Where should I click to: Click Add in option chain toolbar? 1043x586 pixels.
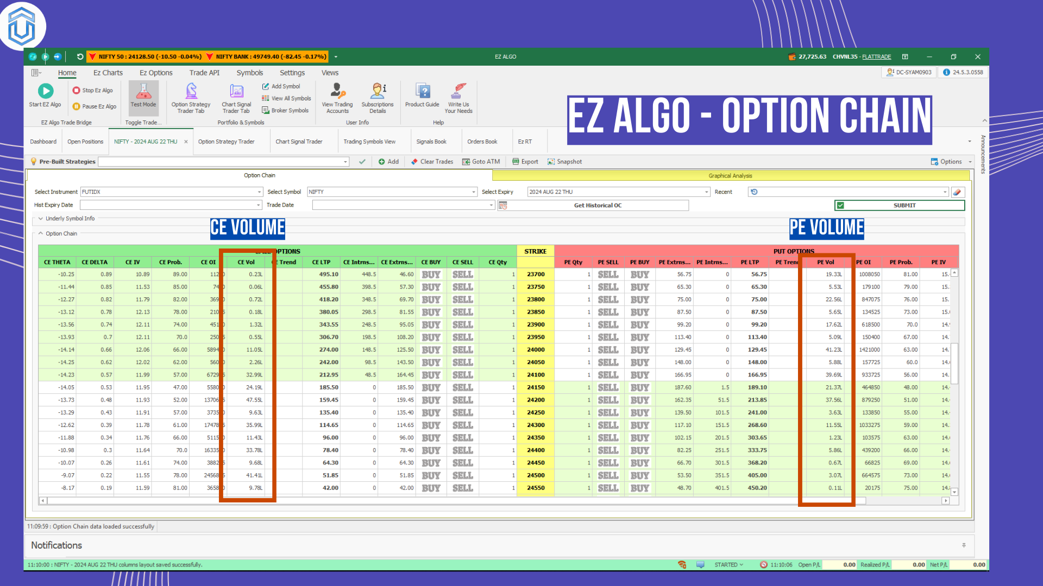pos(389,162)
